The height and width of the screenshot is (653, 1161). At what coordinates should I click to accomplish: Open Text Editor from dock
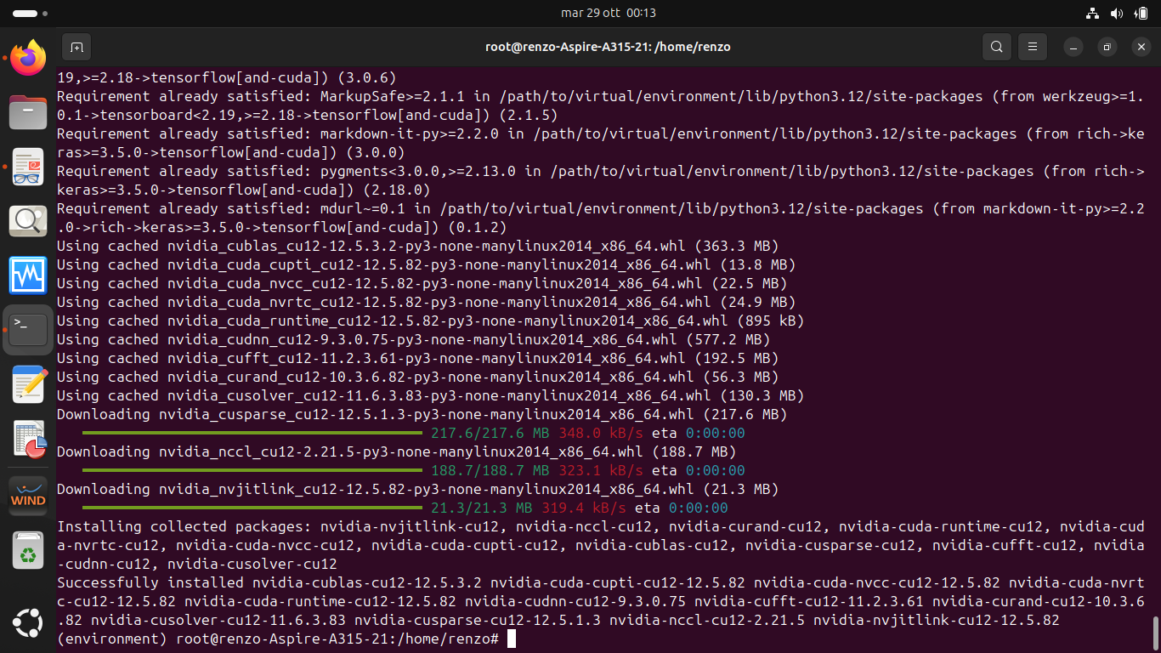click(28, 384)
